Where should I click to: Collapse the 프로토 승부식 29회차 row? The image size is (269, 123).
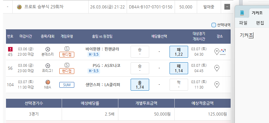coord(227,7)
